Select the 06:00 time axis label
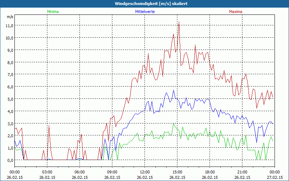 click(x=79, y=172)
